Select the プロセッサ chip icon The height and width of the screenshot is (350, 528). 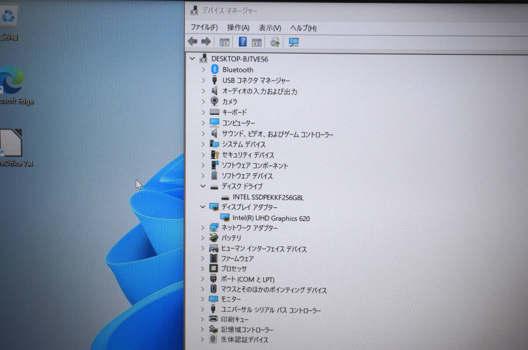pyautogui.click(x=213, y=268)
